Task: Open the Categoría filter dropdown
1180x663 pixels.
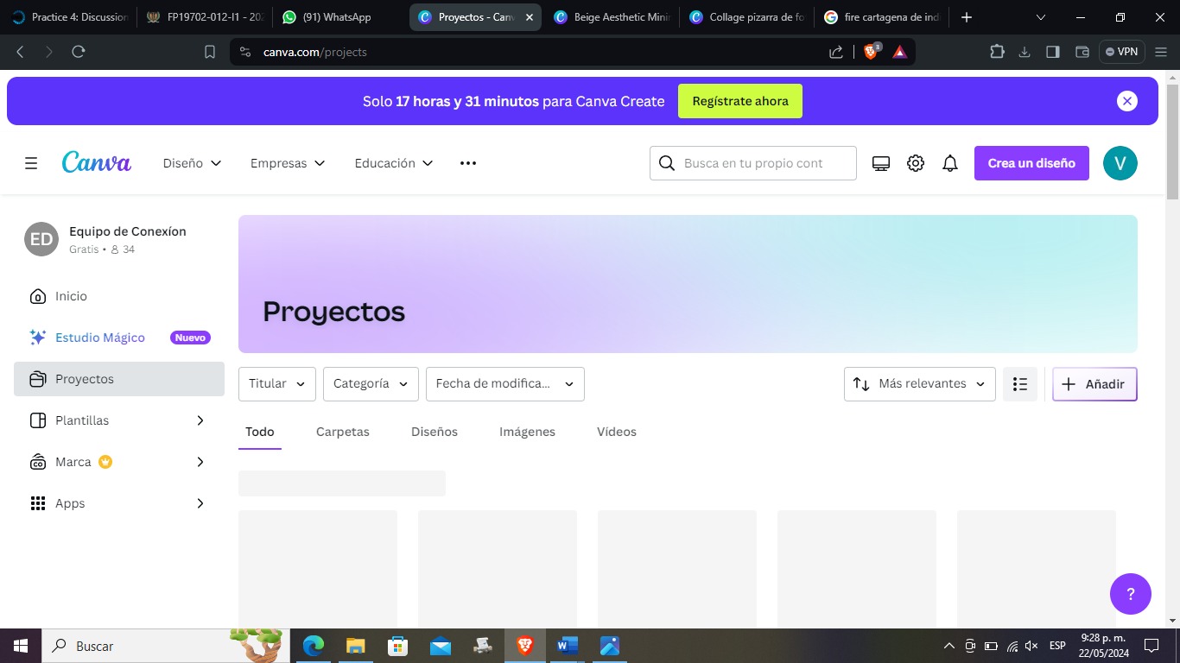Action: tap(371, 384)
